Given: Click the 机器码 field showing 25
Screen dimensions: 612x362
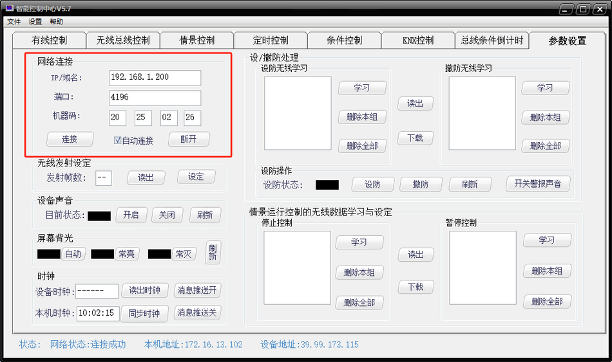Looking at the screenshot, I should point(143,118).
